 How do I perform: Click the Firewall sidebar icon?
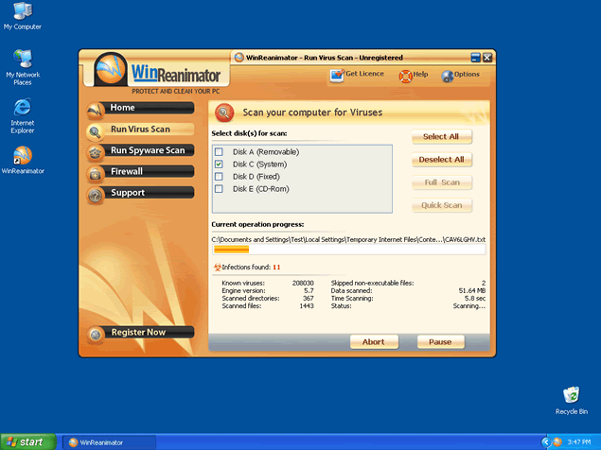pyautogui.click(x=96, y=174)
